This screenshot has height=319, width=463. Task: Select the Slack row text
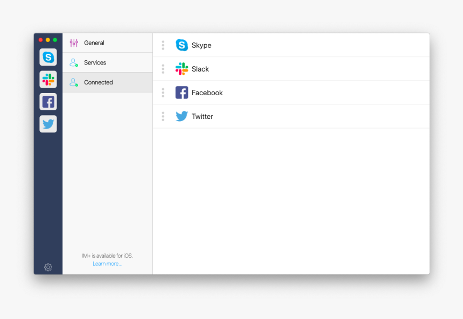[200, 69]
